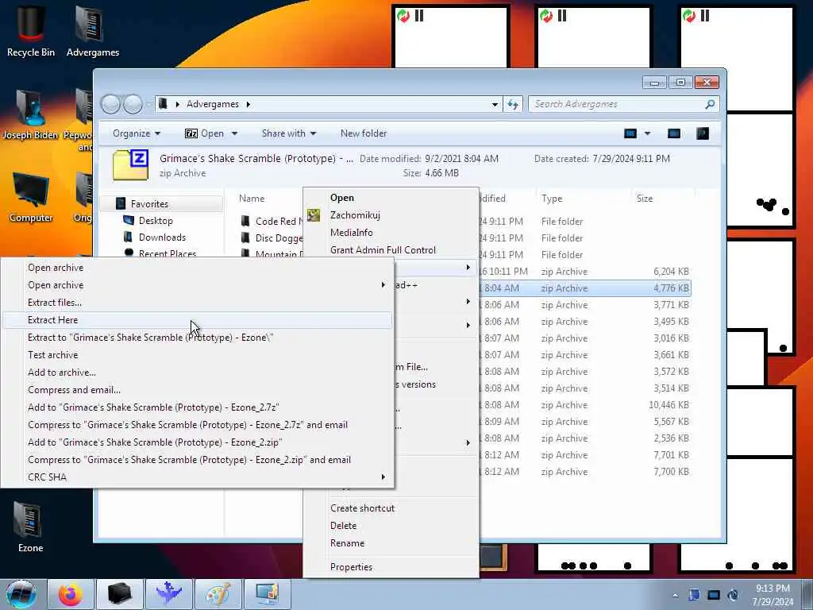
Task: Open the Explorer help icon
Action: [703, 133]
